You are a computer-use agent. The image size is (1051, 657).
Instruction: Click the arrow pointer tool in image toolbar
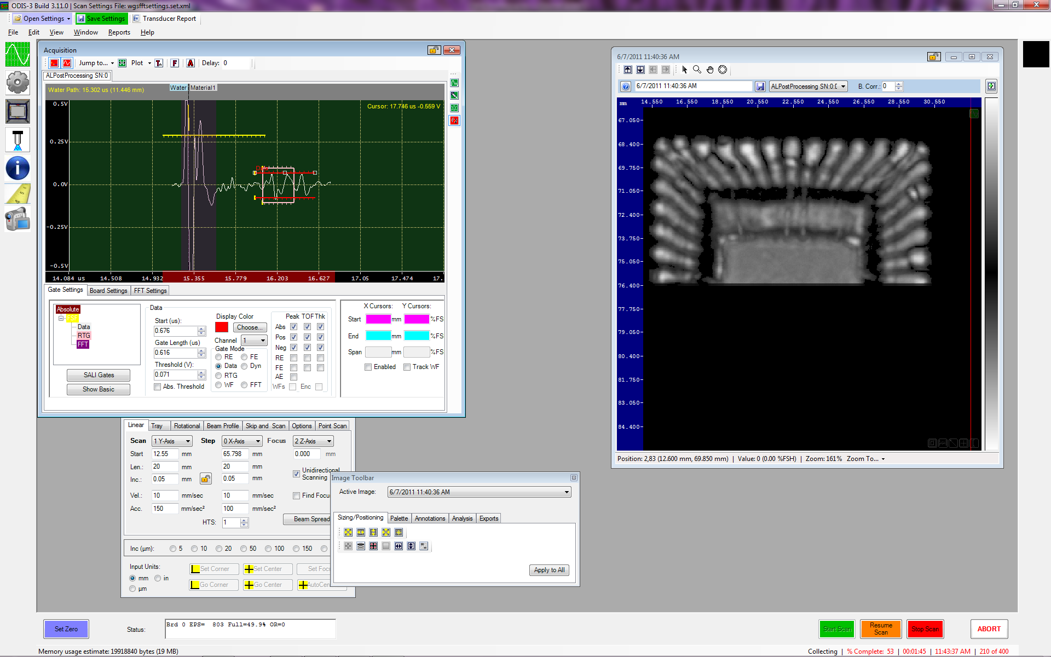(x=684, y=70)
